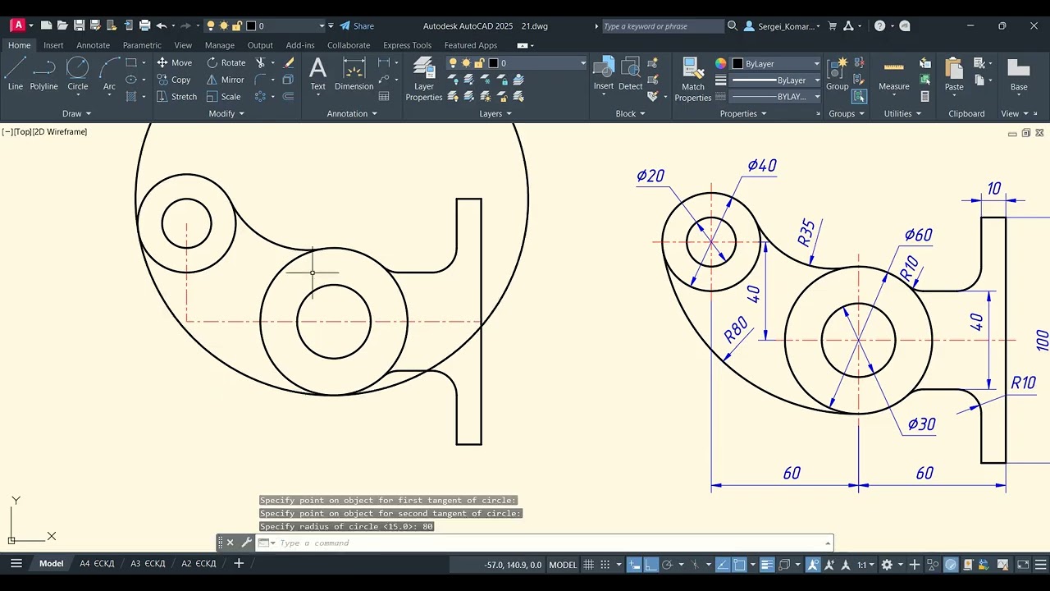This screenshot has width=1050, height=591.
Task: Open the linetype BYLAYER dropdown
Action: tap(776, 97)
